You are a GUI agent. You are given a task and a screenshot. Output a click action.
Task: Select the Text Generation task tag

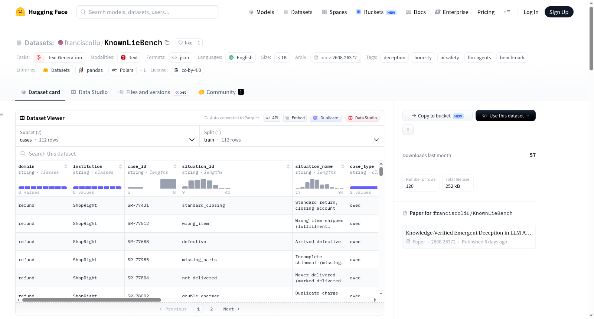click(x=59, y=57)
